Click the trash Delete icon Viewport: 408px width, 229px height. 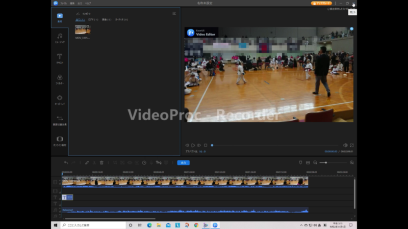[x=101, y=162]
